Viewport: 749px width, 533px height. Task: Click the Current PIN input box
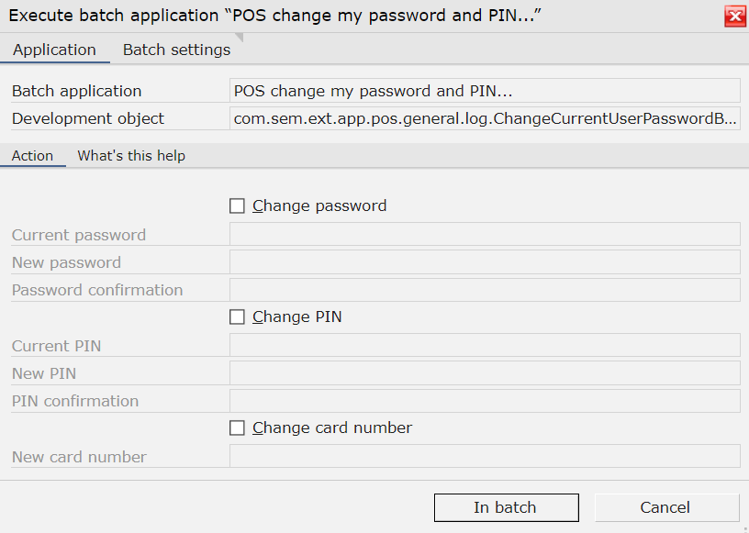[x=485, y=345]
